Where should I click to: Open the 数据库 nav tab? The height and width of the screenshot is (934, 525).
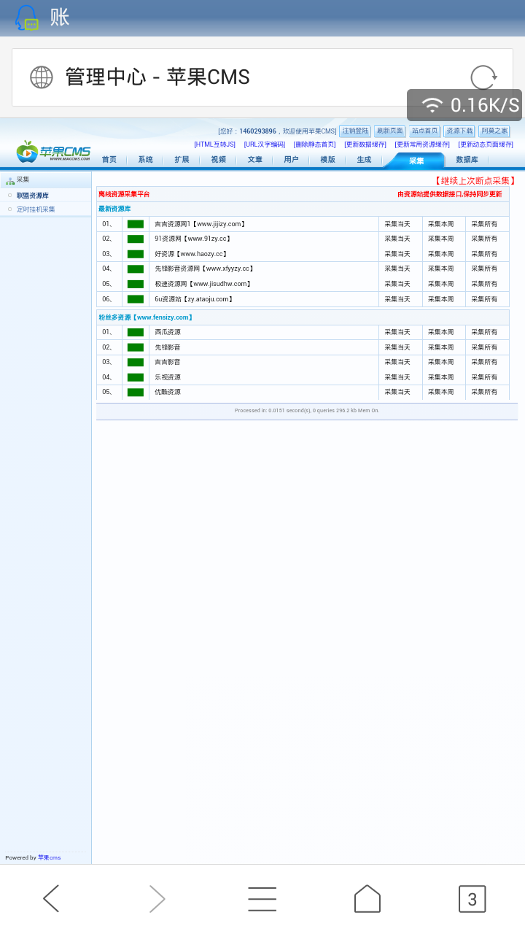[467, 160]
